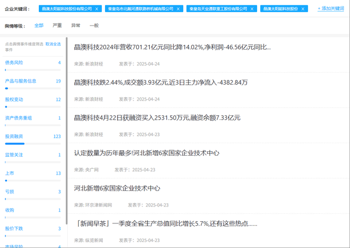
Task: Filter by 严重 sentiment level
Action: tap(57, 26)
